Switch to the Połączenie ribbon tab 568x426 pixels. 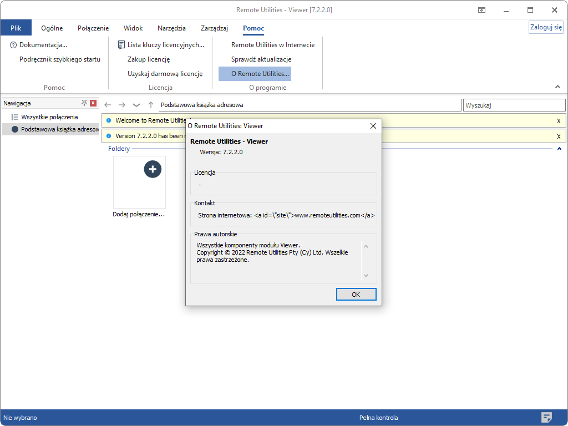[x=93, y=28]
